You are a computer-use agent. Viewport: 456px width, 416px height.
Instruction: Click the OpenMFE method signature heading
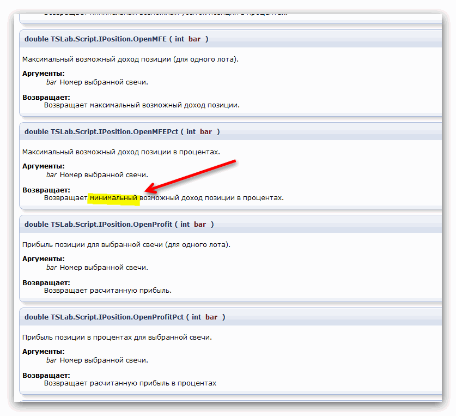[117, 39]
